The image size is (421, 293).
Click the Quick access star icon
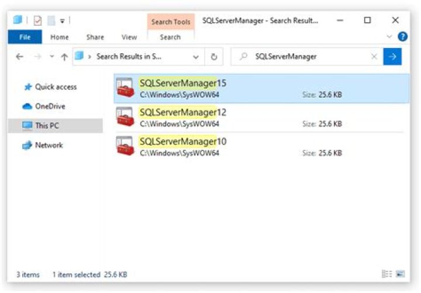(28, 87)
